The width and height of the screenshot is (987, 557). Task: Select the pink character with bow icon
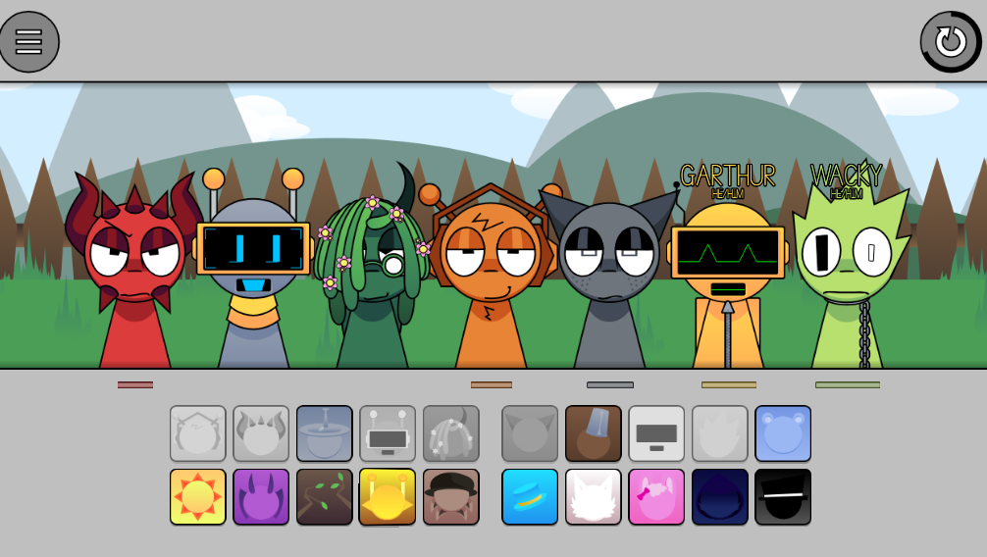pos(656,496)
